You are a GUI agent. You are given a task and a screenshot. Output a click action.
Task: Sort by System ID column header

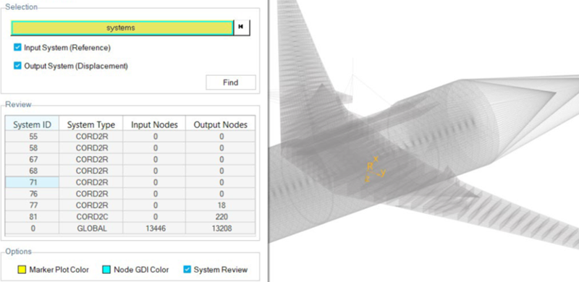point(32,125)
